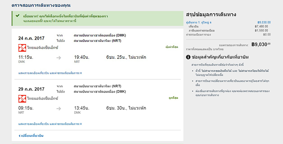Click duration text 6ชม. 30น., ไม่แวะพัก
The image size is (283, 144).
pos(126,108)
